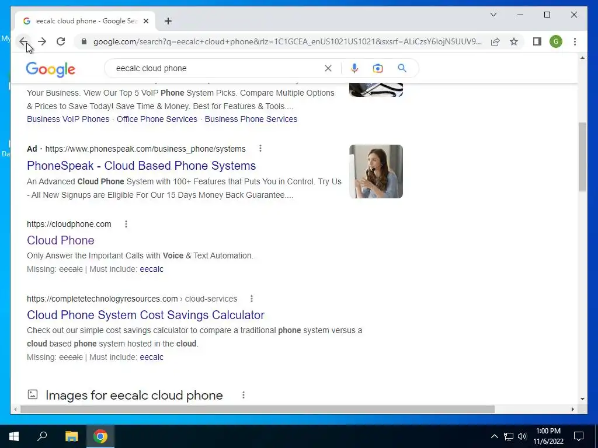Image resolution: width=598 pixels, height=448 pixels.
Task: Clear the search box with the X
Action: (328, 68)
